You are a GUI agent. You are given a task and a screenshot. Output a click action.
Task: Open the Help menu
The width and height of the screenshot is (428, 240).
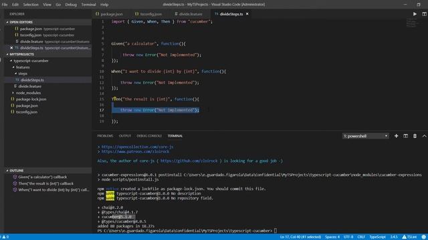click(104, 5)
